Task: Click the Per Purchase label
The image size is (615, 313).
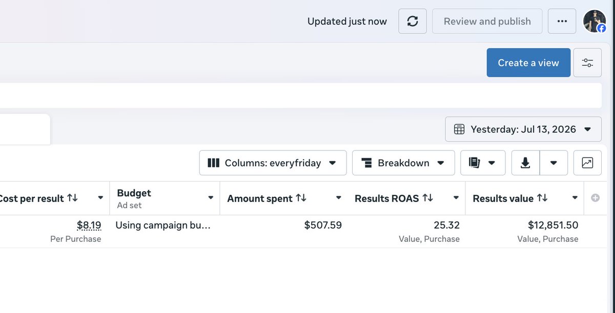Action: [76, 239]
